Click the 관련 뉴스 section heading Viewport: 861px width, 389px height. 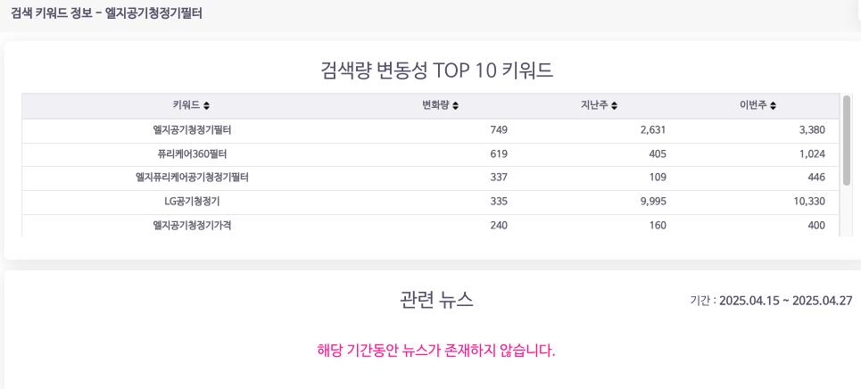click(436, 301)
